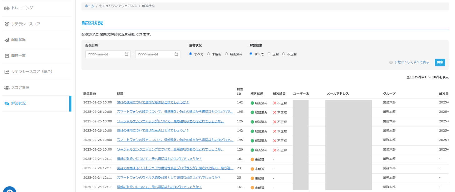Select the 未解答 radio option

click(x=208, y=54)
